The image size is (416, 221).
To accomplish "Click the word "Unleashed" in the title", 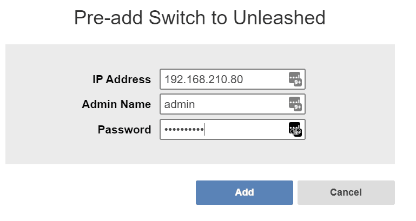I will [279, 18].
